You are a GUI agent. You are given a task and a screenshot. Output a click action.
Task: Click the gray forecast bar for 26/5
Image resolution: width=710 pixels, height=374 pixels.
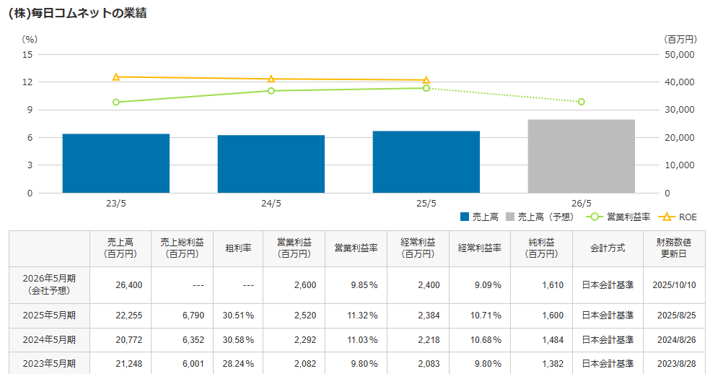pyautogui.click(x=582, y=156)
